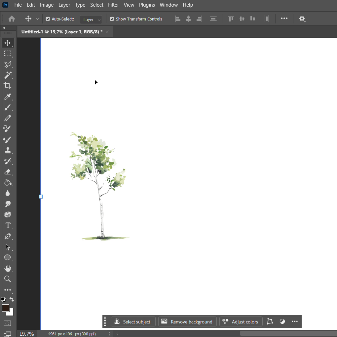The image size is (337, 337).
Task: Activate the Zoom tool
Action: point(7,279)
